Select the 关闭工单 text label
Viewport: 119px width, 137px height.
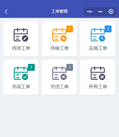tap(59, 86)
